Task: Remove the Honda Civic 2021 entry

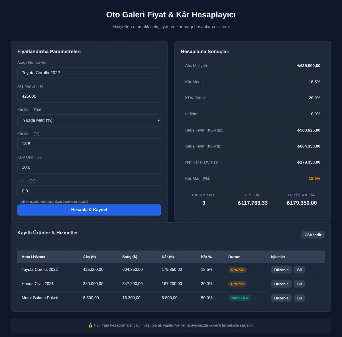Action: coord(299,284)
